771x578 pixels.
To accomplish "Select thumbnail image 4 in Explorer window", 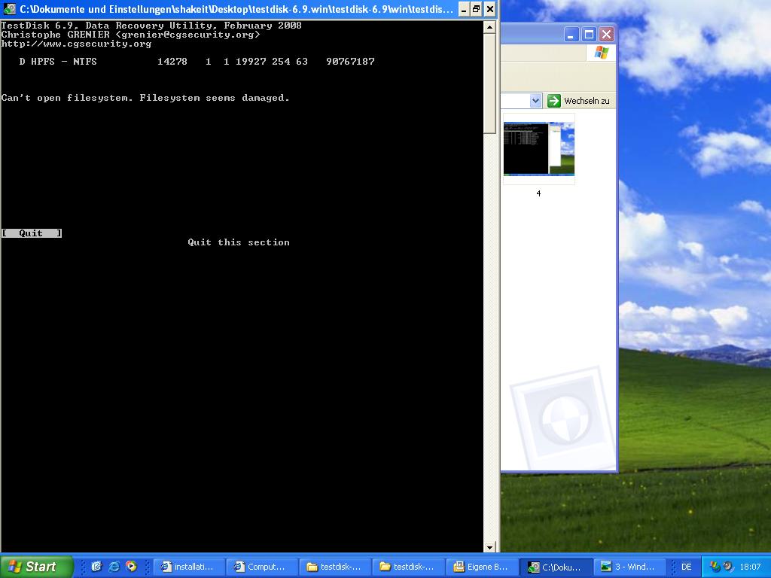I will coord(539,149).
